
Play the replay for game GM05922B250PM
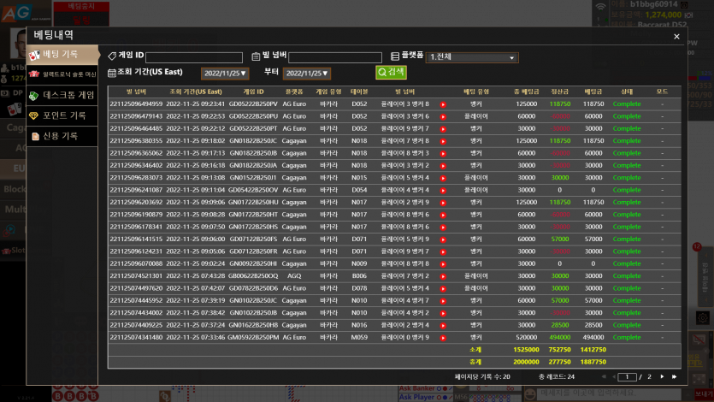click(443, 338)
